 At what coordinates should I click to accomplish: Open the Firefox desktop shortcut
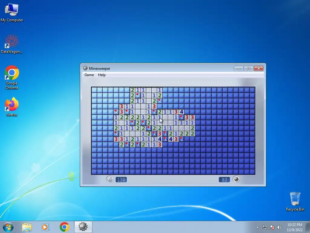[x=12, y=106]
